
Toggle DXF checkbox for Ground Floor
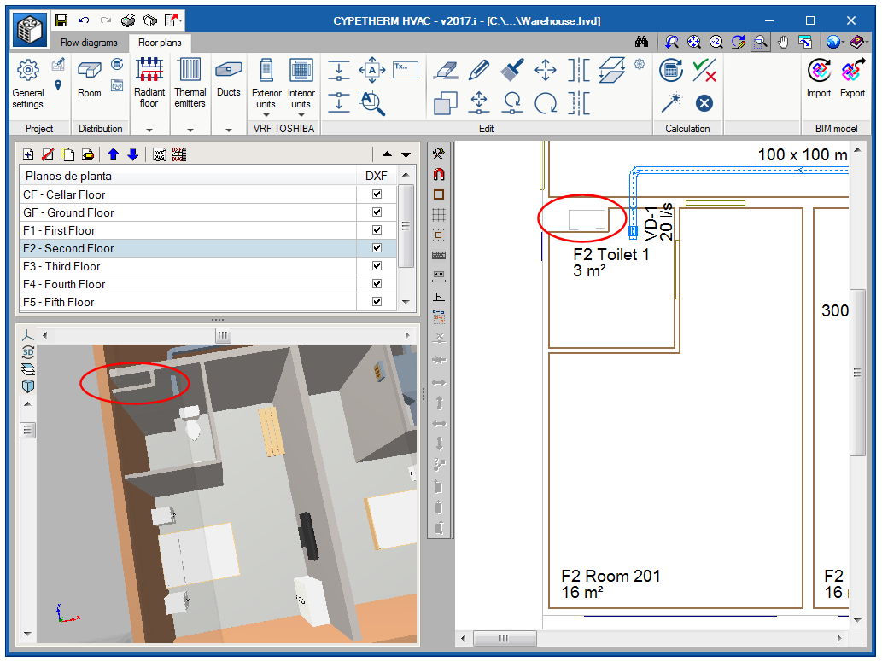tap(377, 212)
